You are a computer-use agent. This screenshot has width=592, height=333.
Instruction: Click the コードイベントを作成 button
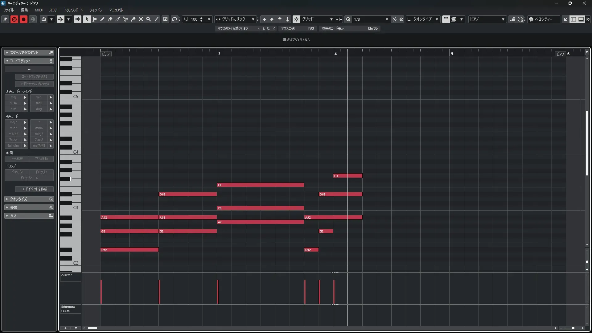tap(34, 189)
